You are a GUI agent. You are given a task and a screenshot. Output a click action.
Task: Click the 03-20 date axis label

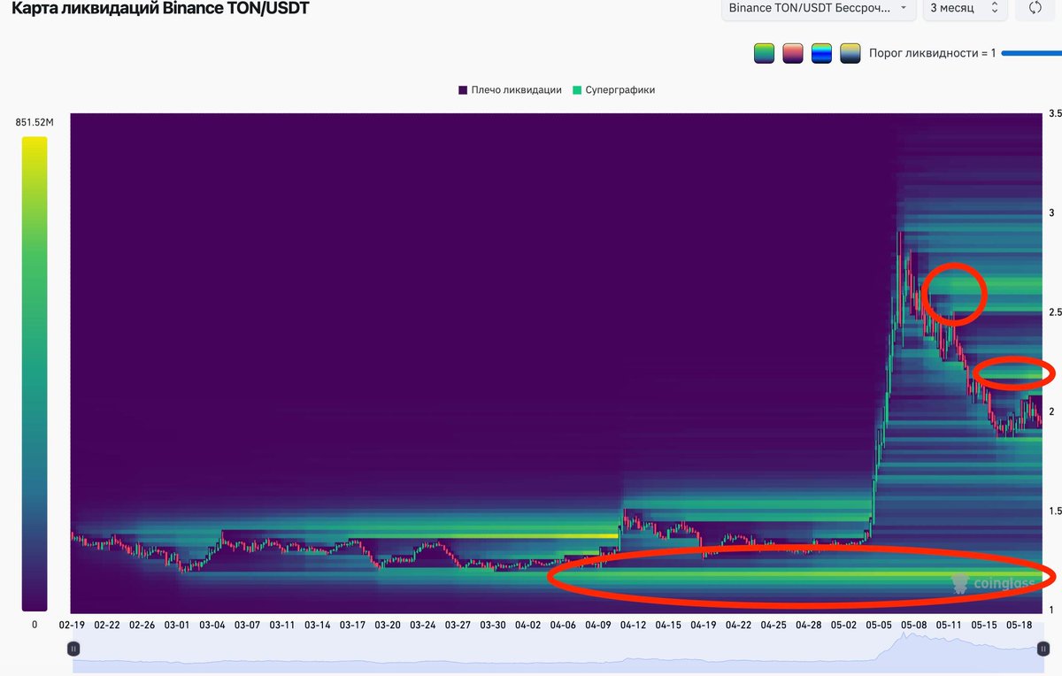(388, 625)
